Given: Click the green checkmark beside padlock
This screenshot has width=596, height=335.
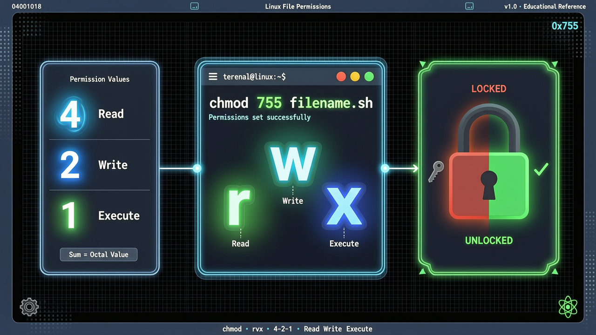Looking at the screenshot, I should [541, 169].
